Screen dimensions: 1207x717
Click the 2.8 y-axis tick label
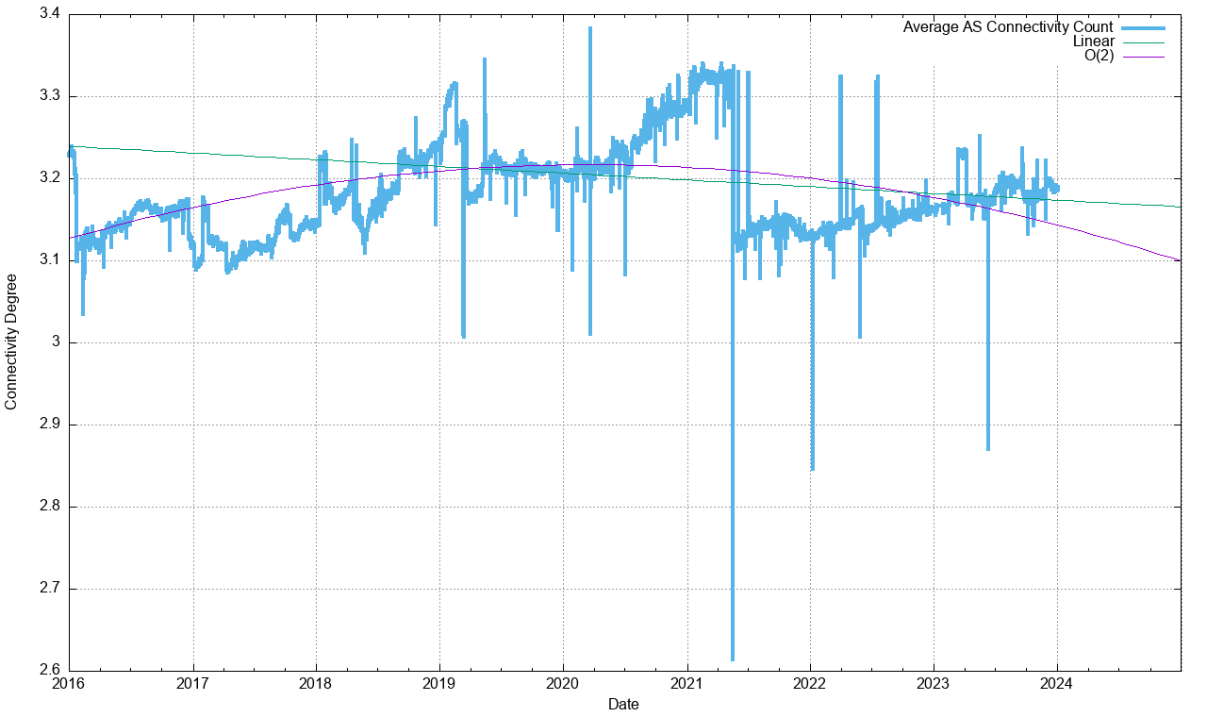coord(50,507)
